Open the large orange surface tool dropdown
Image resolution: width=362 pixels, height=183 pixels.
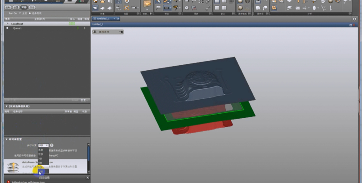pos(147,10)
